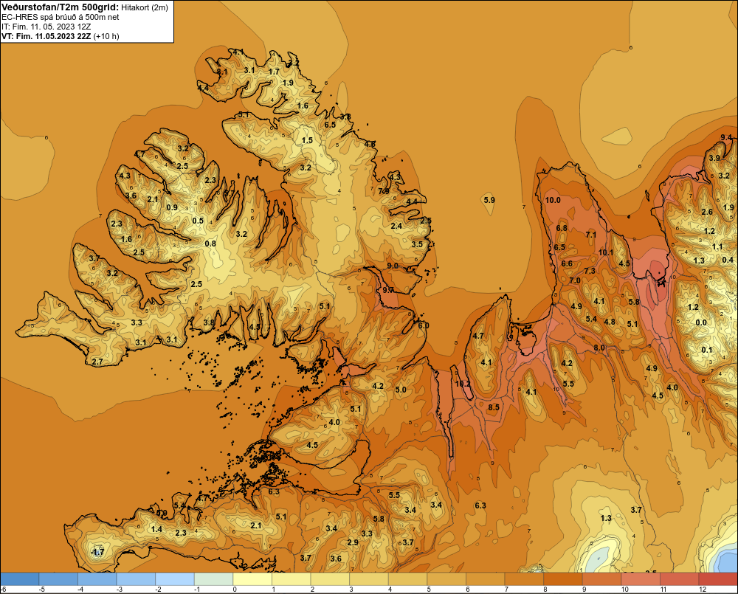738x594 pixels.
Task: Select the legend swatch between 3 and 4
Action: pos(369,579)
